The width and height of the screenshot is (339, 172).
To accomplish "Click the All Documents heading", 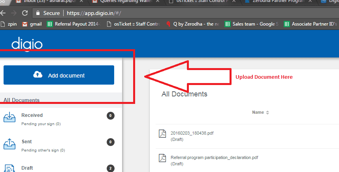I will 185,94.
